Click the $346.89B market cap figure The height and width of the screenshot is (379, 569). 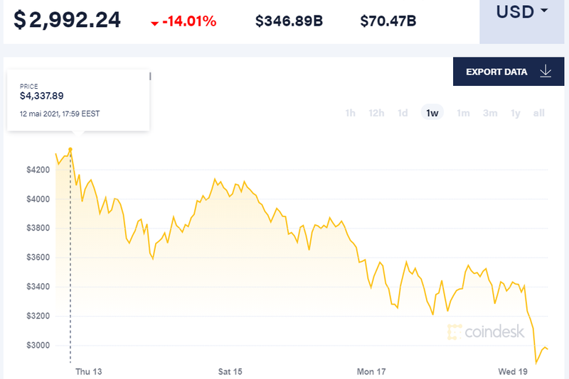pyautogui.click(x=289, y=21)
